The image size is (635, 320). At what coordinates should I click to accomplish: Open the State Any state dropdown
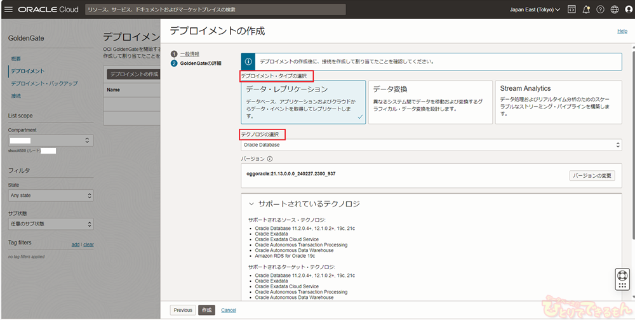click(x=51, y=196)
